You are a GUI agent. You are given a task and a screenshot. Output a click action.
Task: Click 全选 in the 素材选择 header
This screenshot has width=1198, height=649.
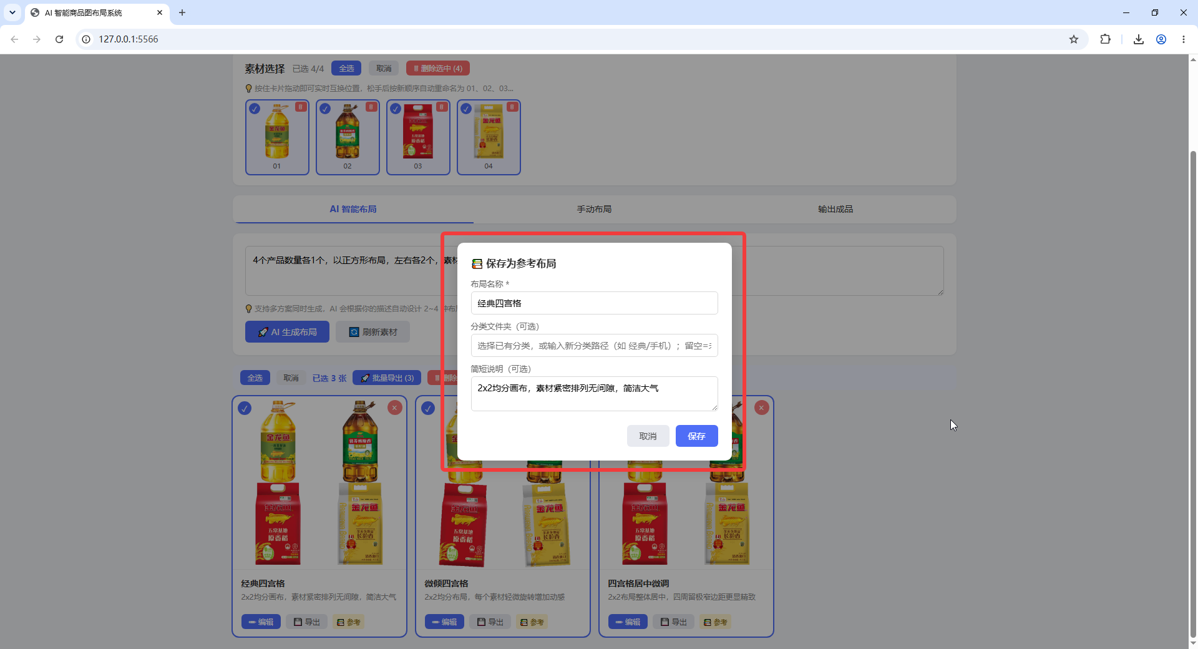click(x=346, y=69)
